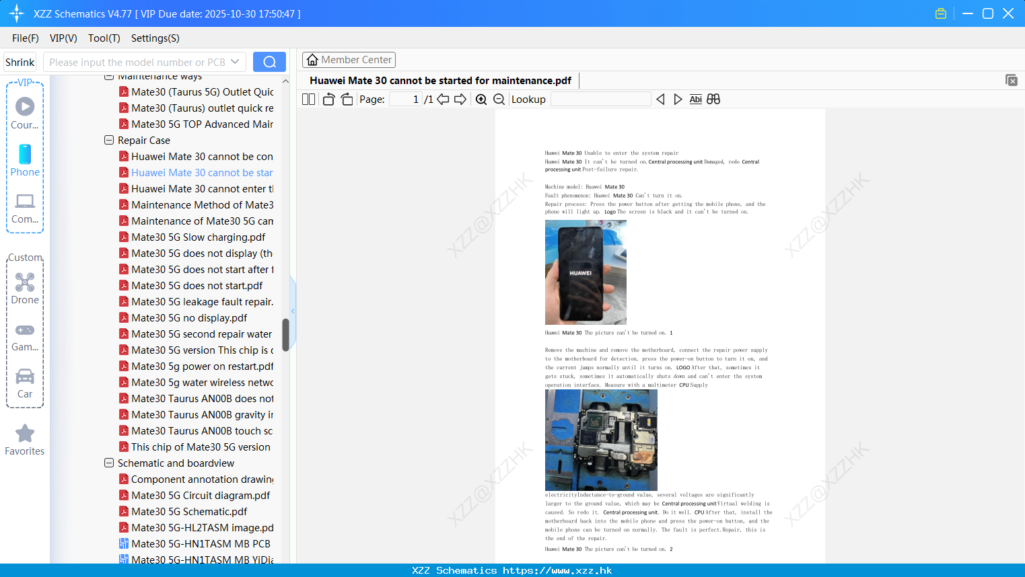
Task: Collapse the Schematic and boardview node
Action: click(x=109, y=463)
